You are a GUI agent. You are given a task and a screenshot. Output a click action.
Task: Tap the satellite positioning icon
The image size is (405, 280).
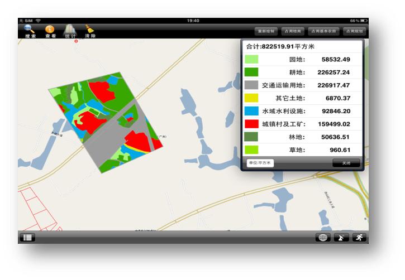341,237
